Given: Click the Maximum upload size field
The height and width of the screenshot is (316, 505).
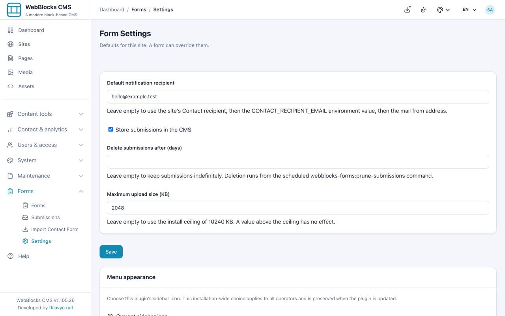Looking at the screenshot, I should (298, 208).
